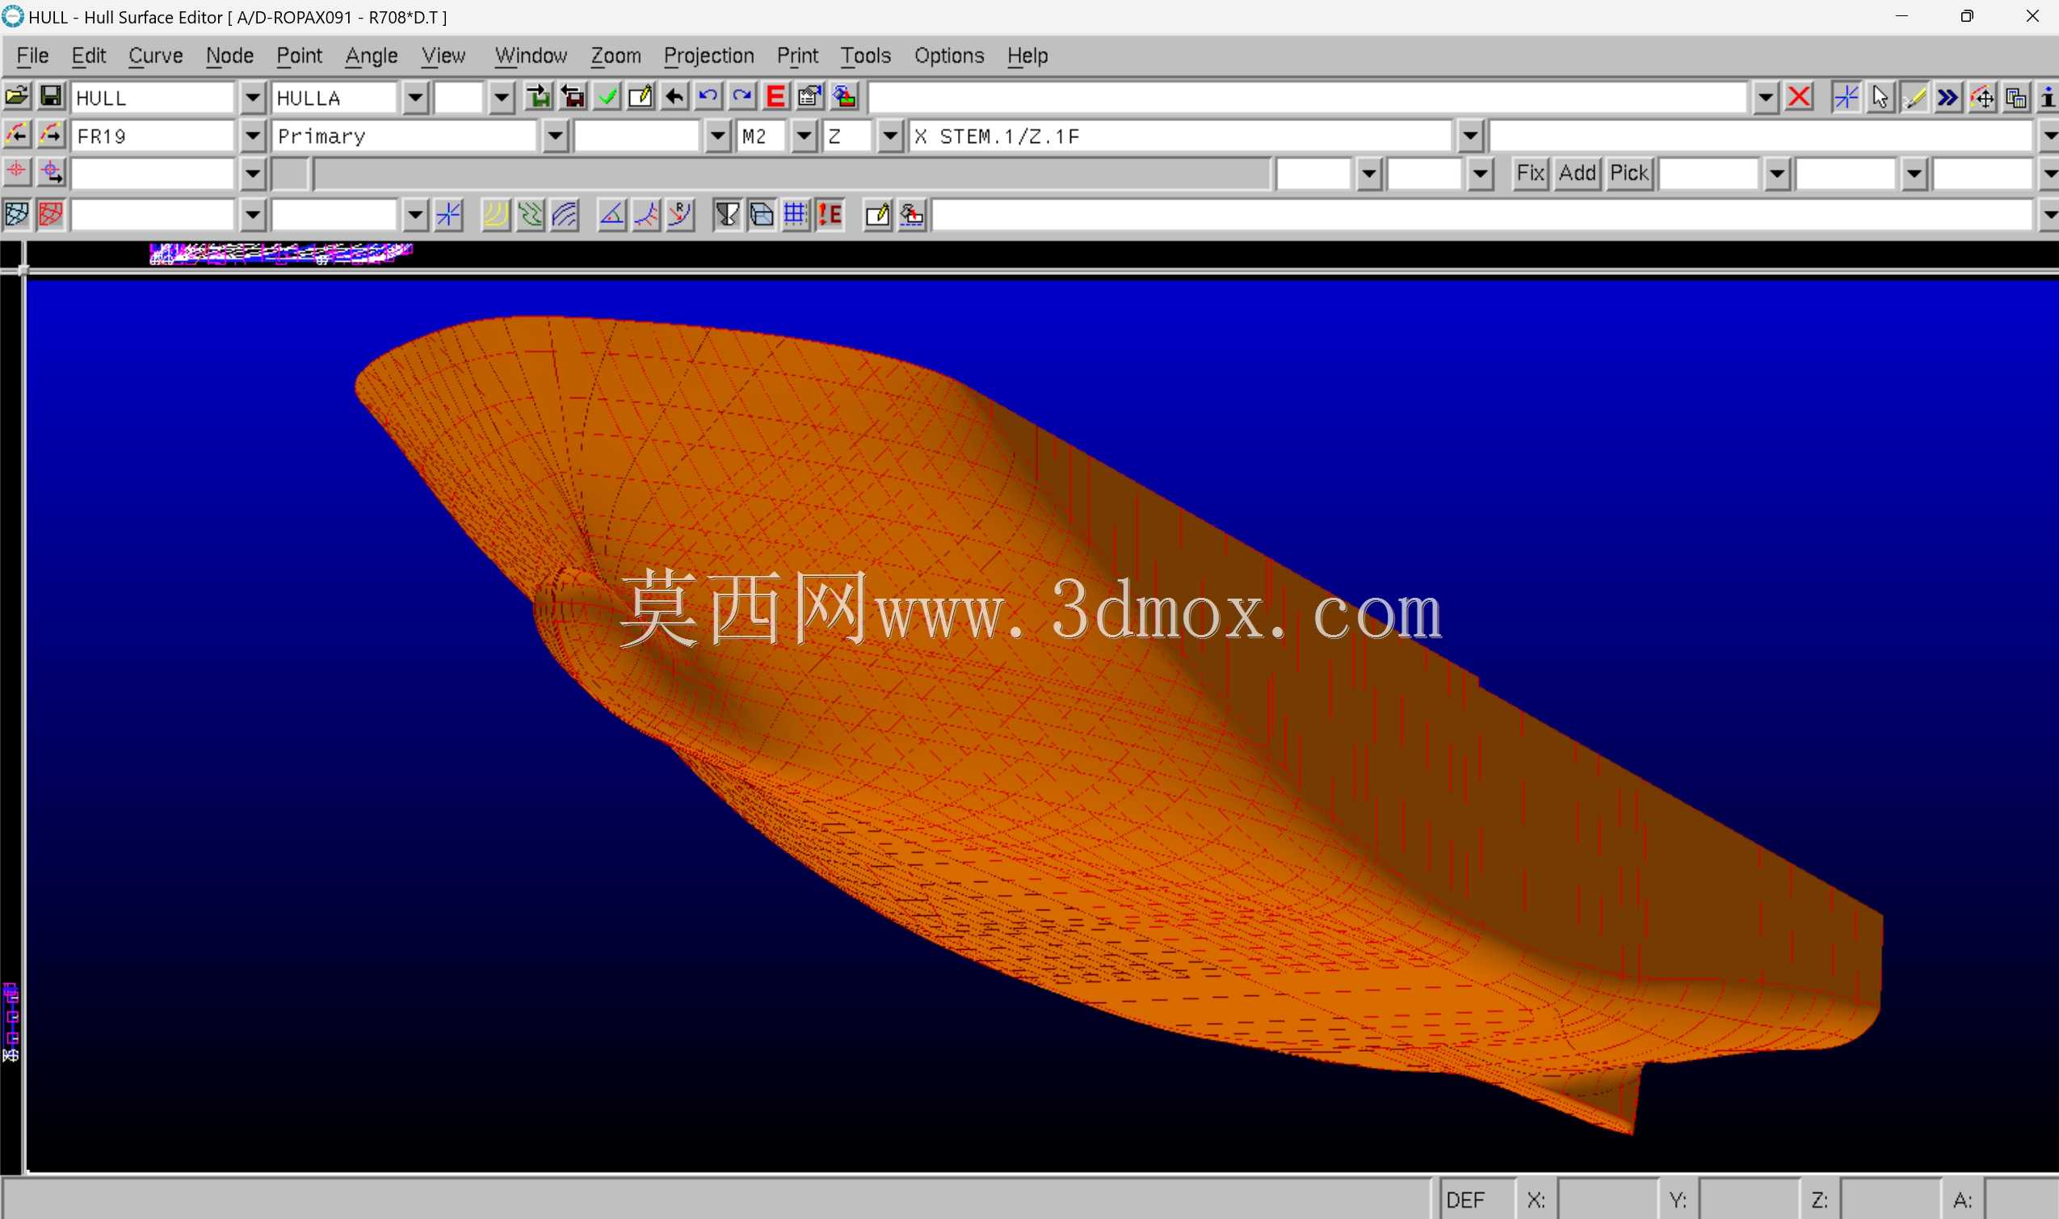Click the blue undo arrow icon
Screen dimensions: 2059x1219
(x=708, y=97)
